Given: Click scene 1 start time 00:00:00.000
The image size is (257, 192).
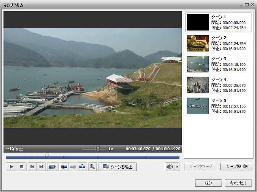Looking at the screenshot, I should click(234, 23).
